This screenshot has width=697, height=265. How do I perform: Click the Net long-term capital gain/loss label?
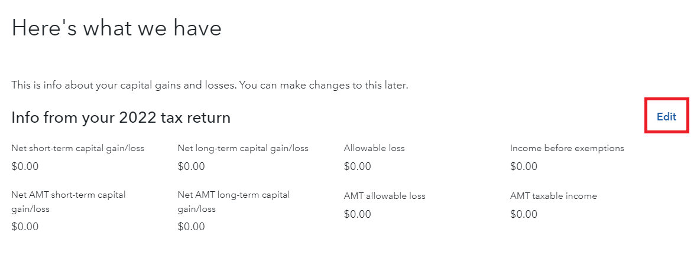click(x=243, y=148)
